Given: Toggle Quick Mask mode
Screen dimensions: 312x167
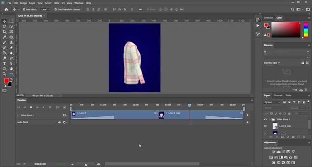Looking at the screenshot, I should pyautogui.click(x=5, y=91).
